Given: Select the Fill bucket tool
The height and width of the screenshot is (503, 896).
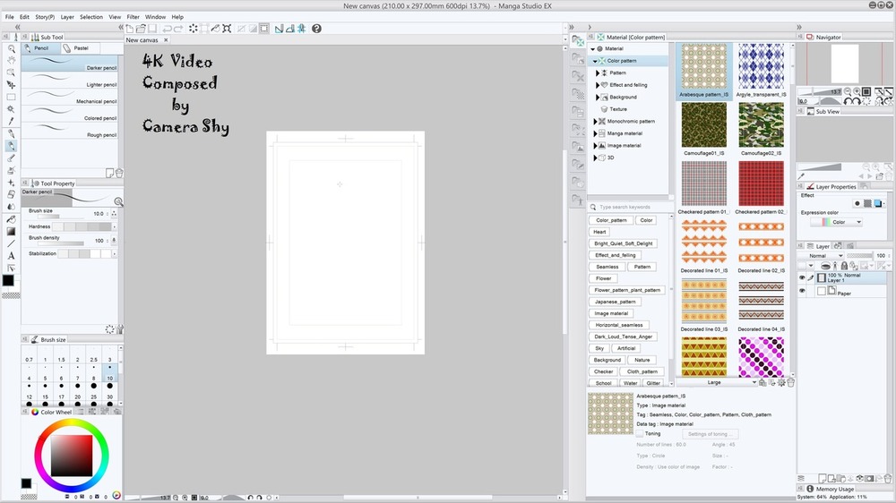Looking at the screenshot, I should (x=11, y=219).
